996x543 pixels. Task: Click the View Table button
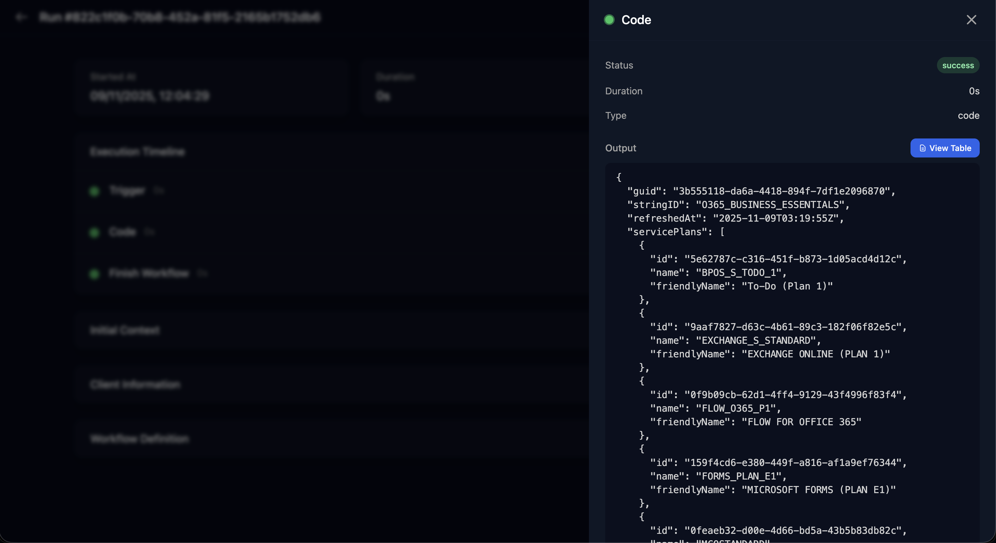tap(944, 148)
